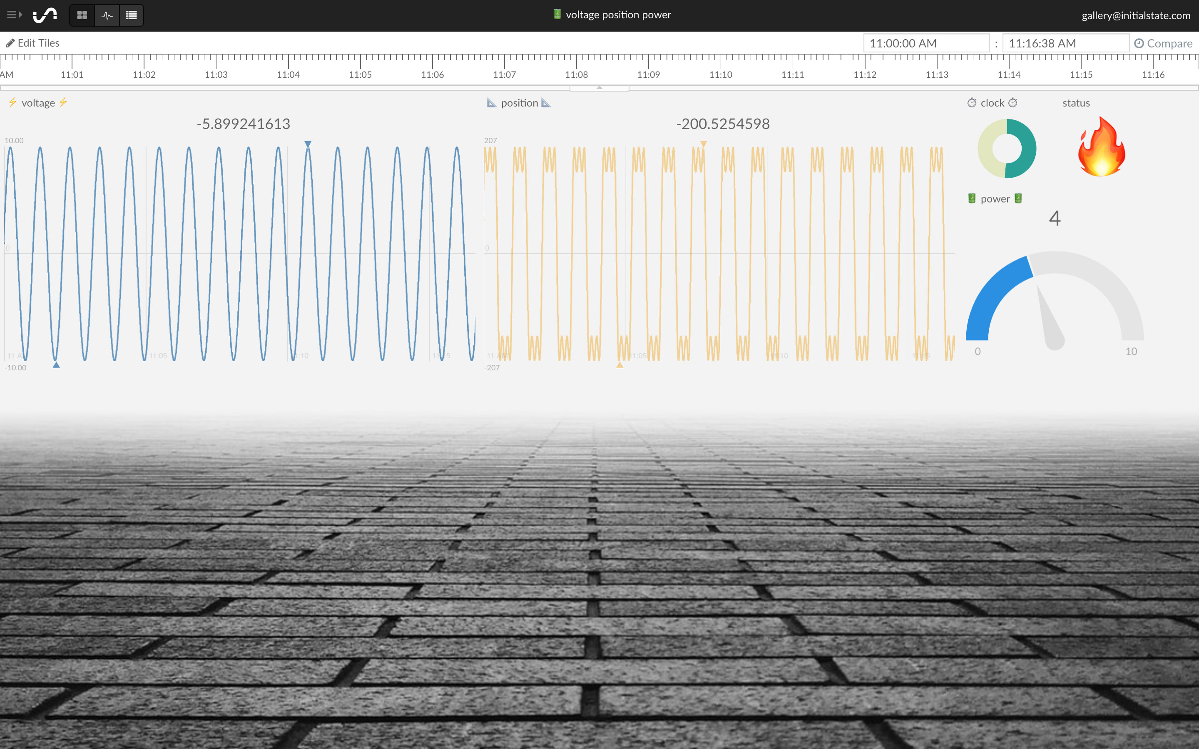This screenshot has height=749, width=1199.
Task: Click the end time 11:16:38 AM field
Action: click(1065, 44)
